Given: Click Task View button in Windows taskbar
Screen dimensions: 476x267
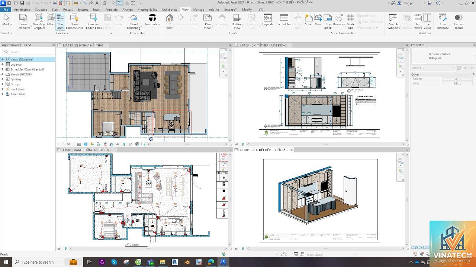Looking at the screenshot, I should pyautogui.click(x=89, y=262).
